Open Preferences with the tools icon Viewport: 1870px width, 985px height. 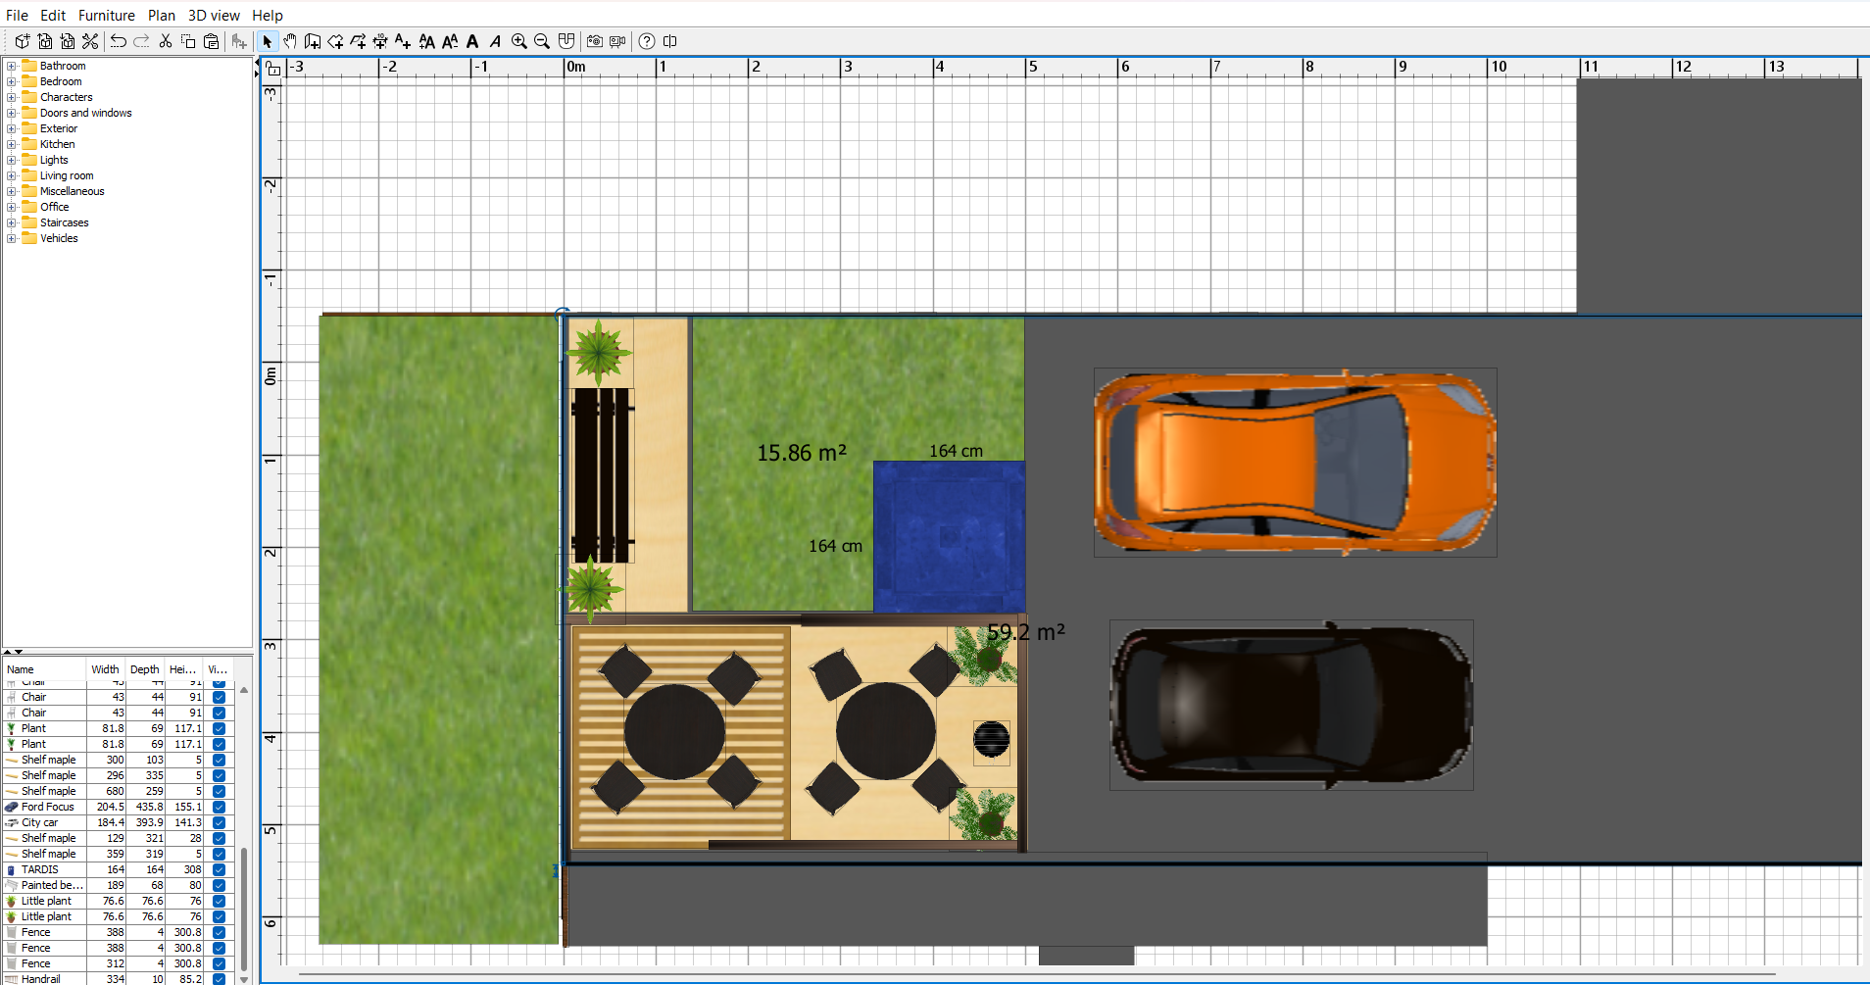(90, 41)
